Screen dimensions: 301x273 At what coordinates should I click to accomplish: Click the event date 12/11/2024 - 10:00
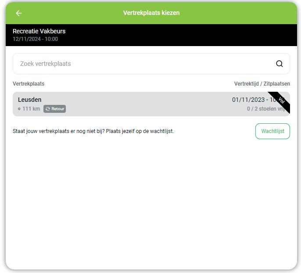[35, 39]
